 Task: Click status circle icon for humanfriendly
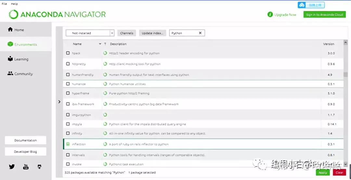[105, 75]
